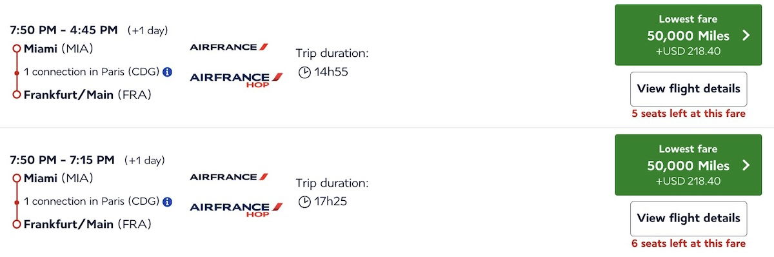Click the Air France logo in second flight
Image resolution: width=774 pixels, height=257 pixels.
click(x=229, y=176)
